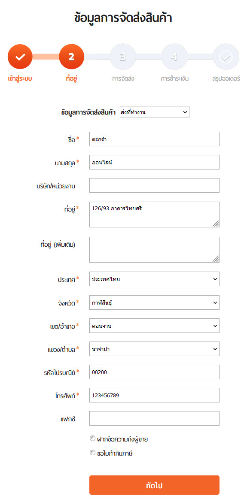The height and width of the screenshot is (502, 247).
Task: Click the phone field showing 123456789
Action: tap(154, 395)
